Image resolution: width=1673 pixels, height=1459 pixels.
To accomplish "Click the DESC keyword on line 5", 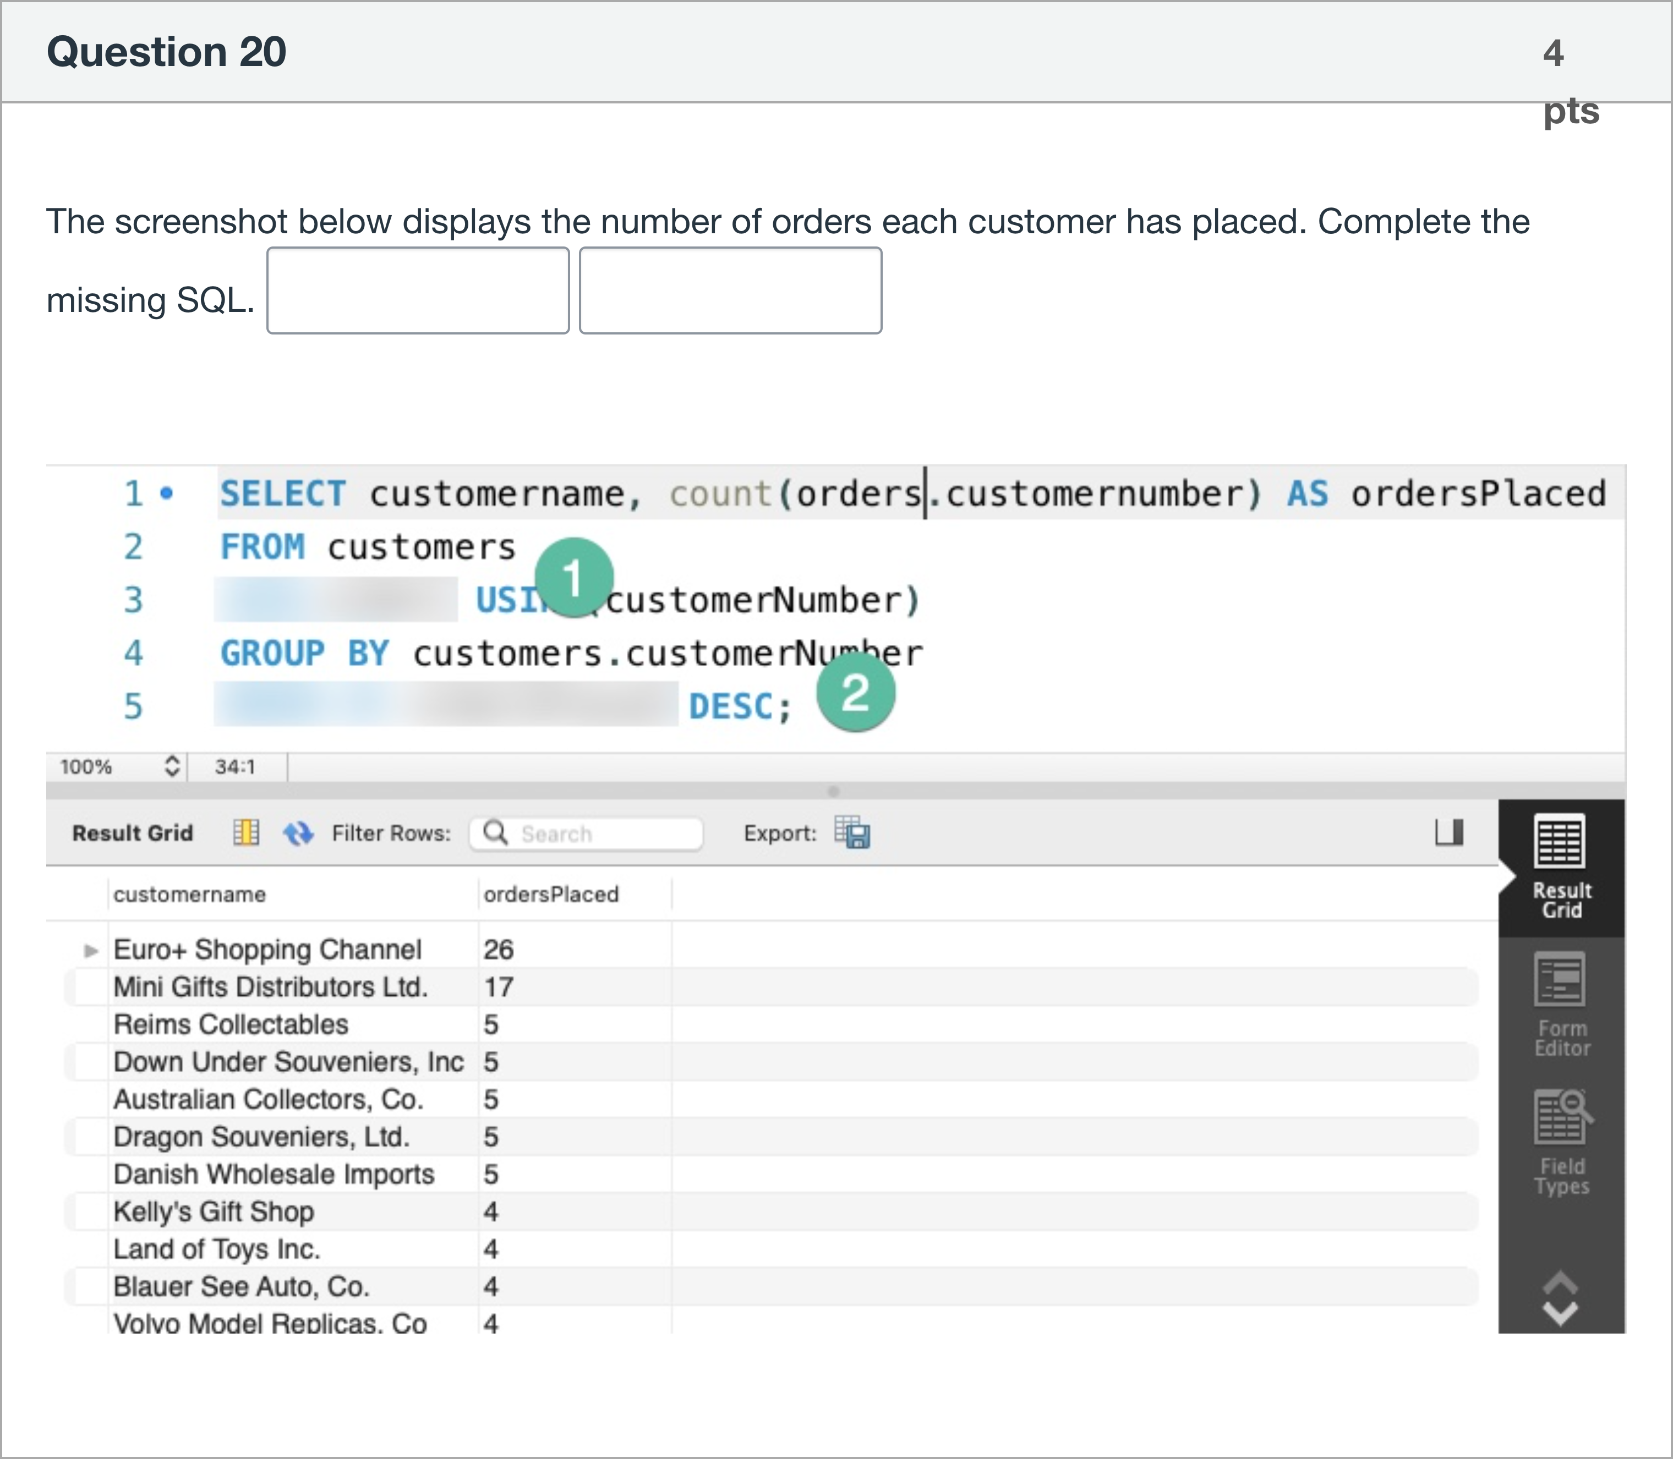I will click(731, 706).
